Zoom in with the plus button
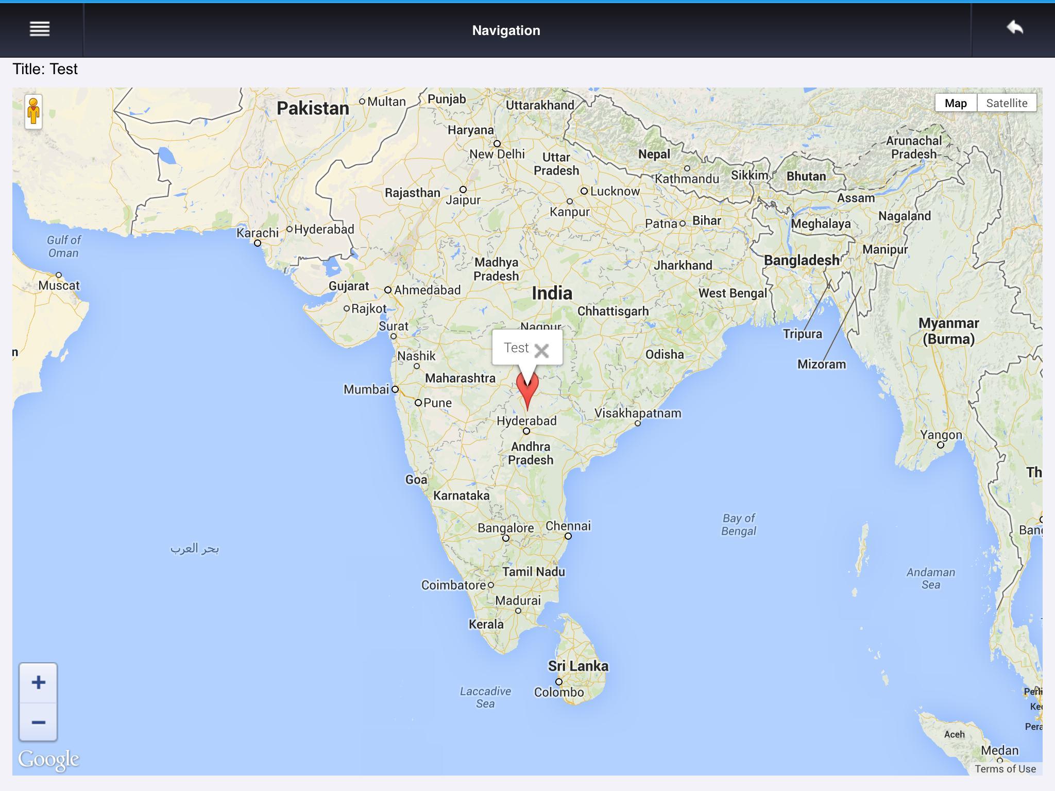1055x791 pixels. 38,683
